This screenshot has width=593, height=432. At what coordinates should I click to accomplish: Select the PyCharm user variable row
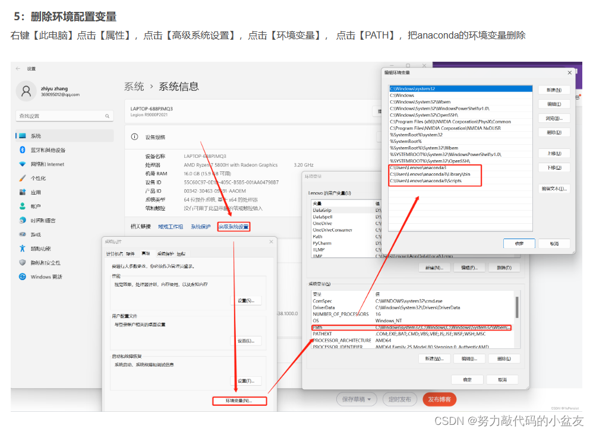pos(346,243)
